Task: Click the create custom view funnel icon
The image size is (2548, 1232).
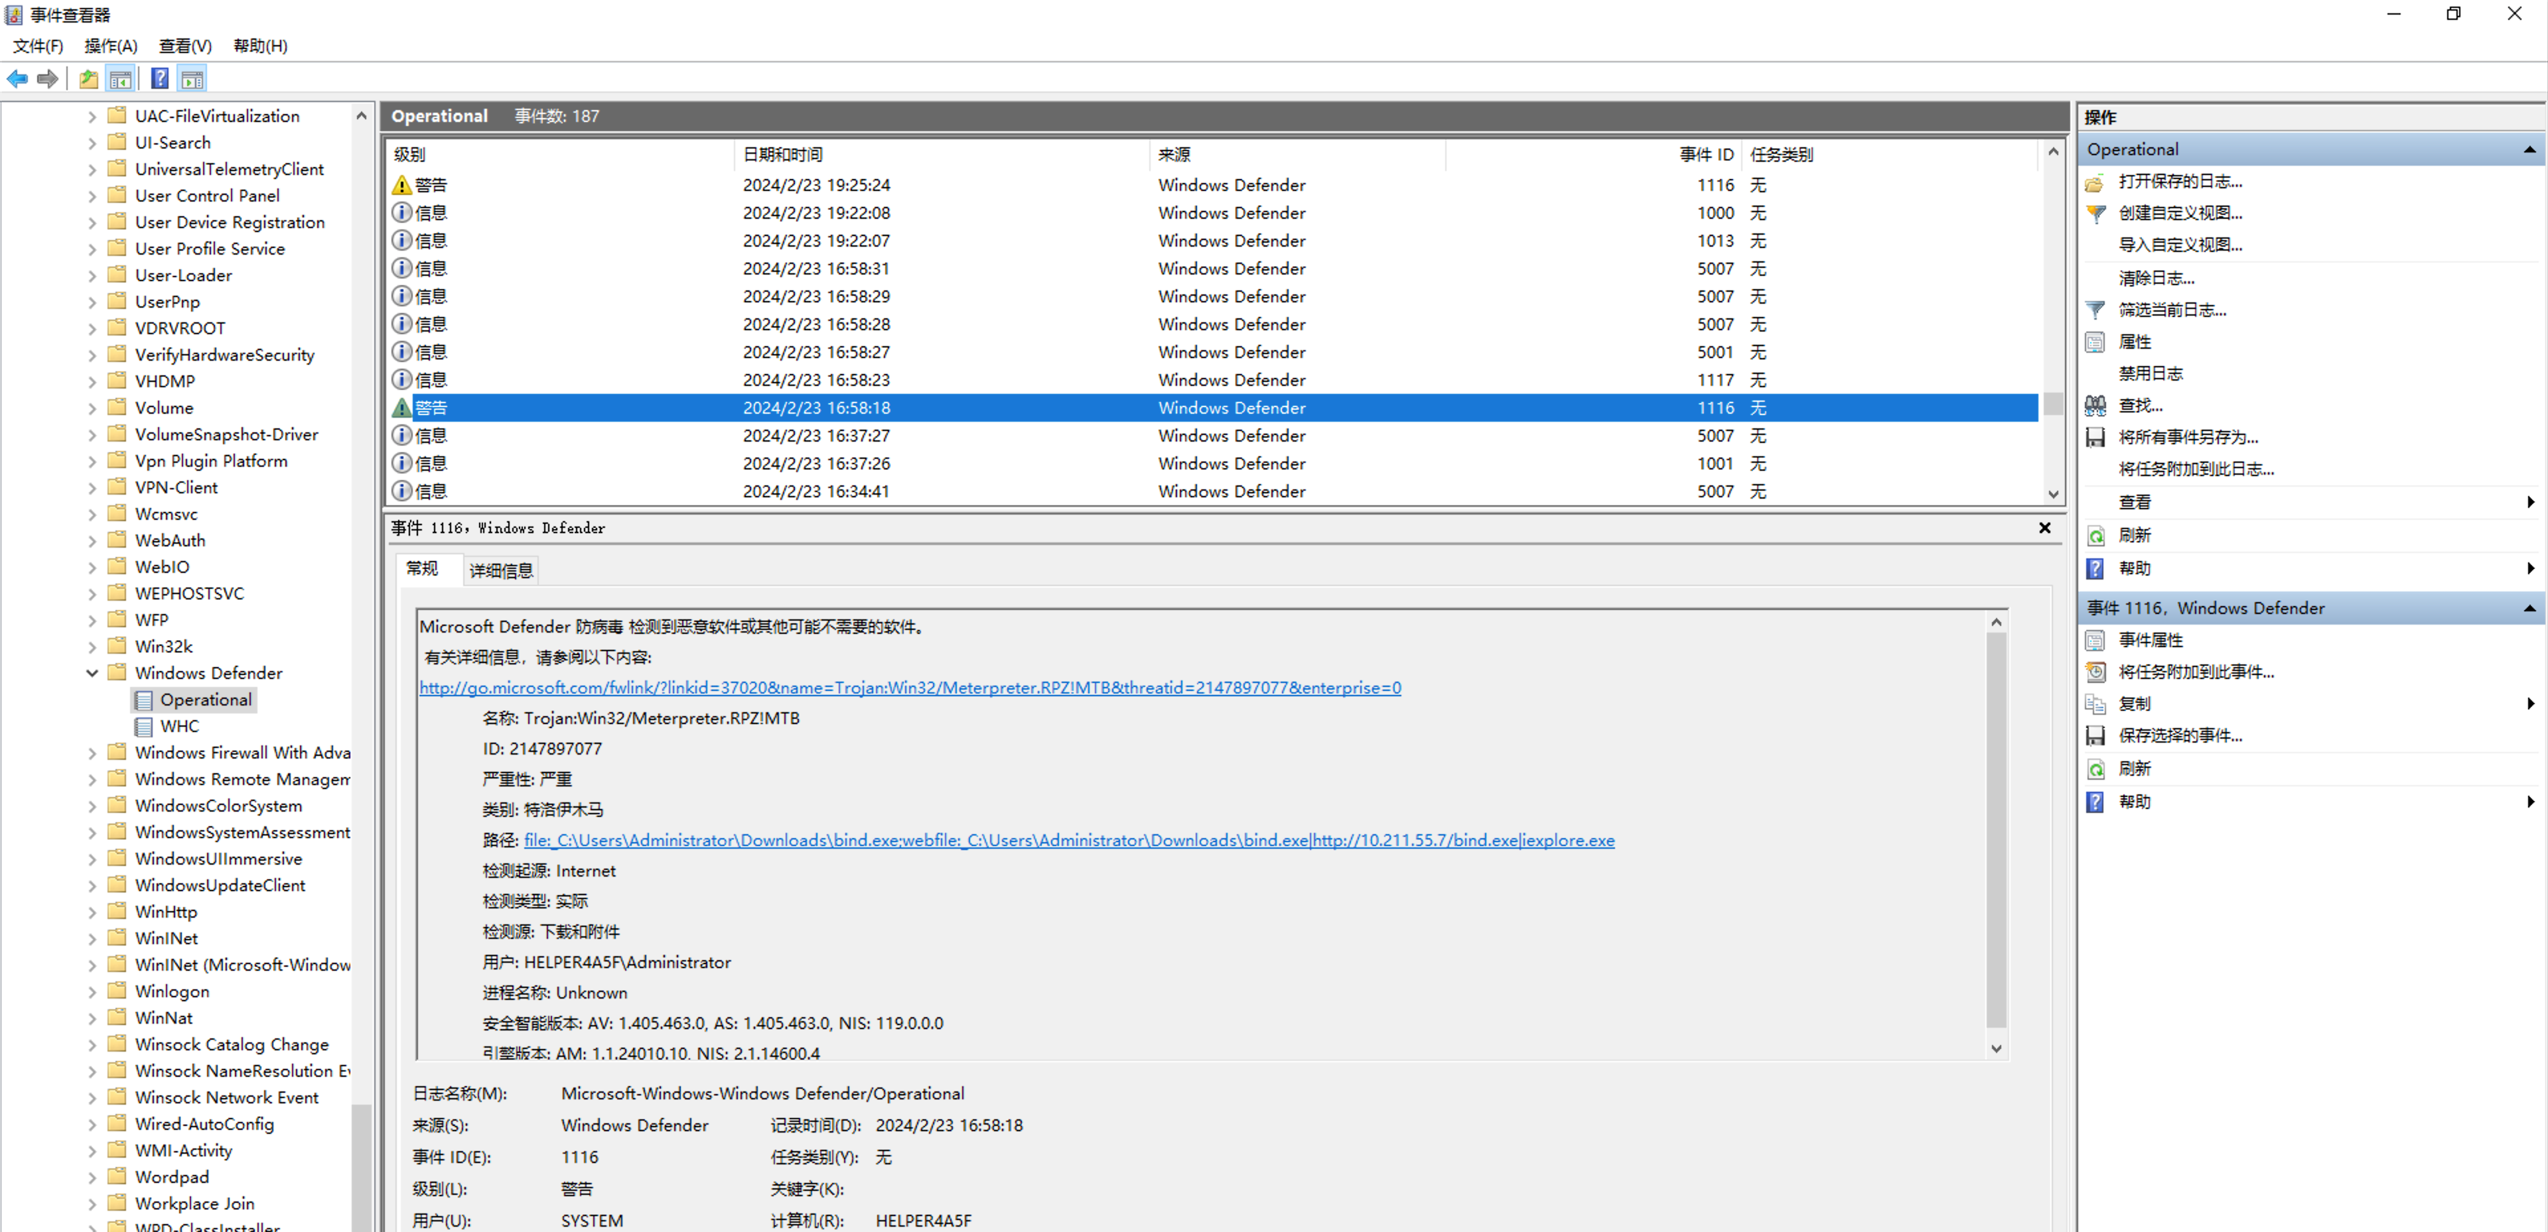Action: click(x=2095, y=214)
